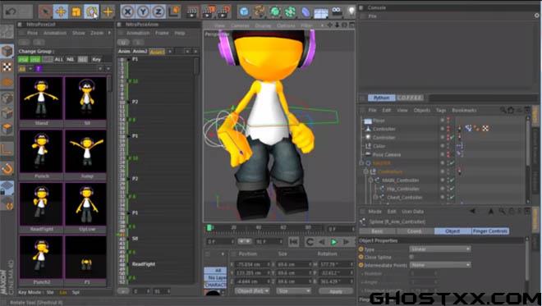Open the spline Type dropdown showing Linear
This screenshot has height=306, width=542.
(440, 249)
